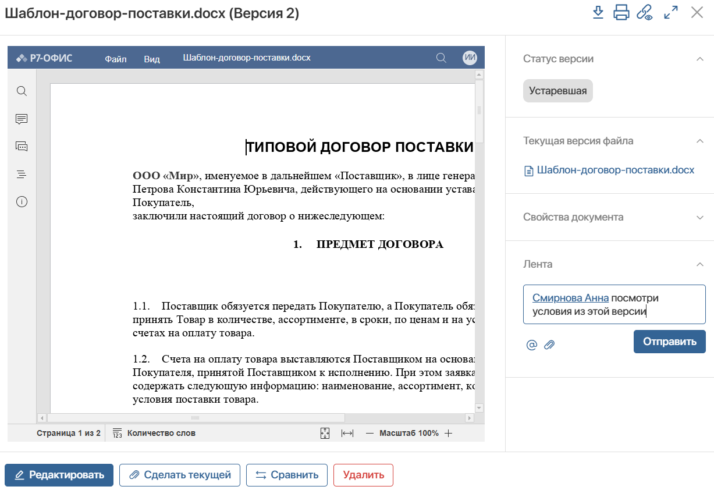Make this version current via Сделать текущей
The width and height of the screenshot is (714, 490).
pyautogui.click(x=180, y=475)
